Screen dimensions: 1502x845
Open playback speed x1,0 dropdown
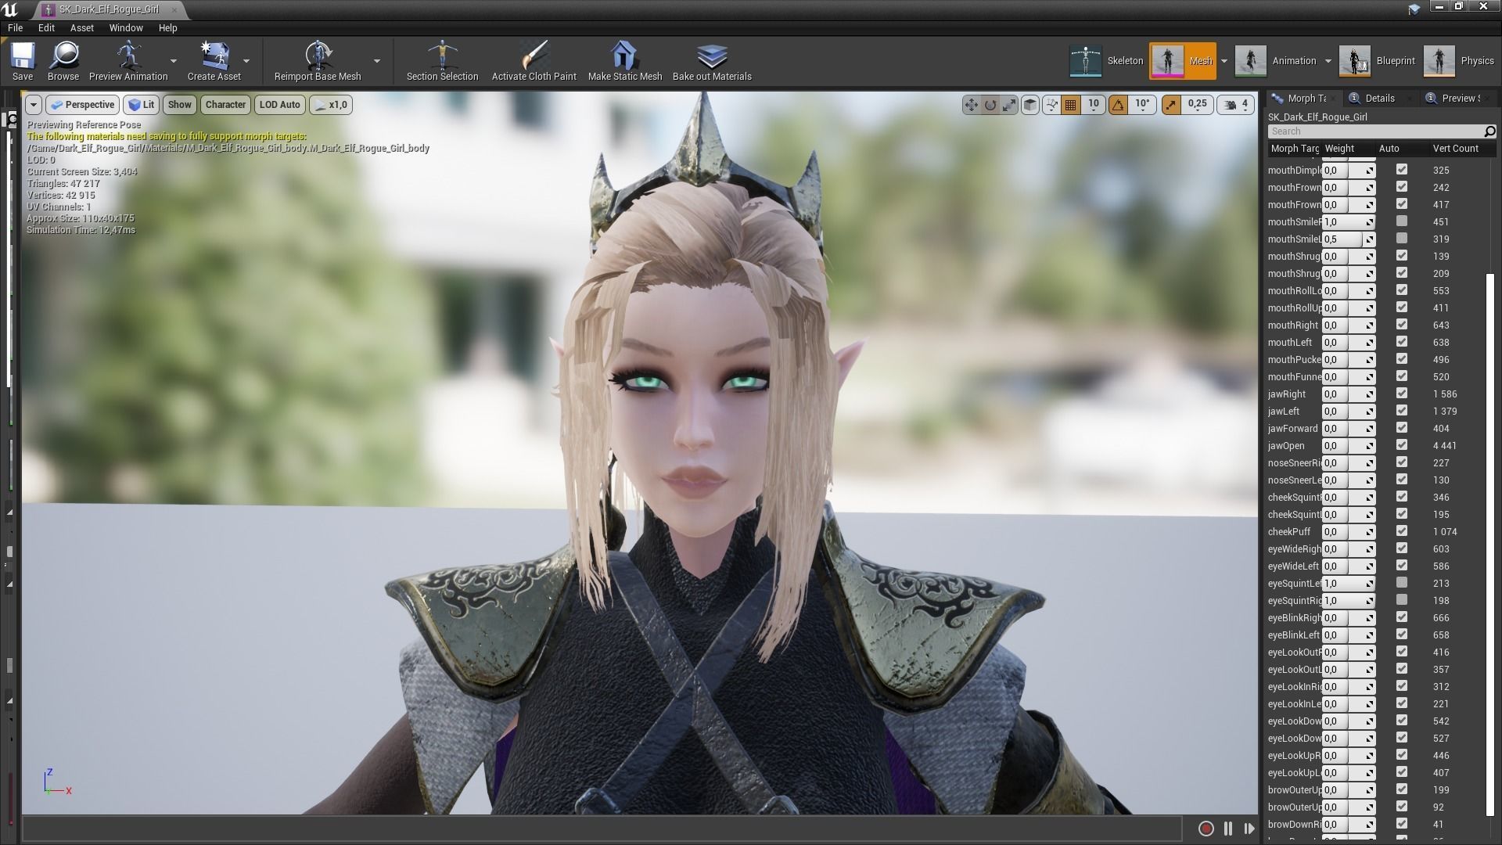click(331, 104)
